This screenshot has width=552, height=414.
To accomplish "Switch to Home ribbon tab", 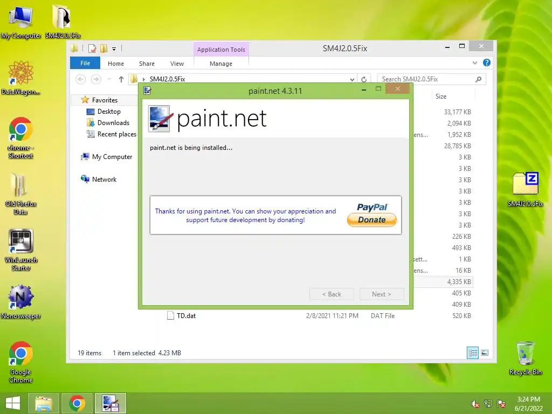I will 116,64.
